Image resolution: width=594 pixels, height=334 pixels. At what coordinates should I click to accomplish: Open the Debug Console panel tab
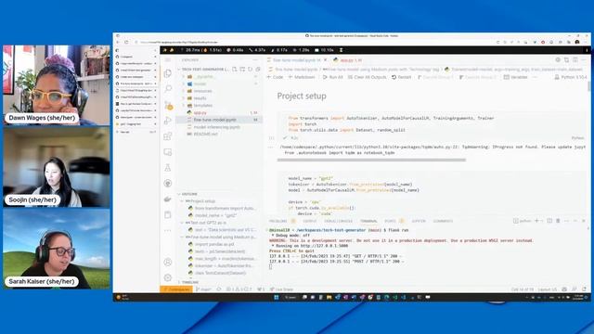click(x=338, y=221)
